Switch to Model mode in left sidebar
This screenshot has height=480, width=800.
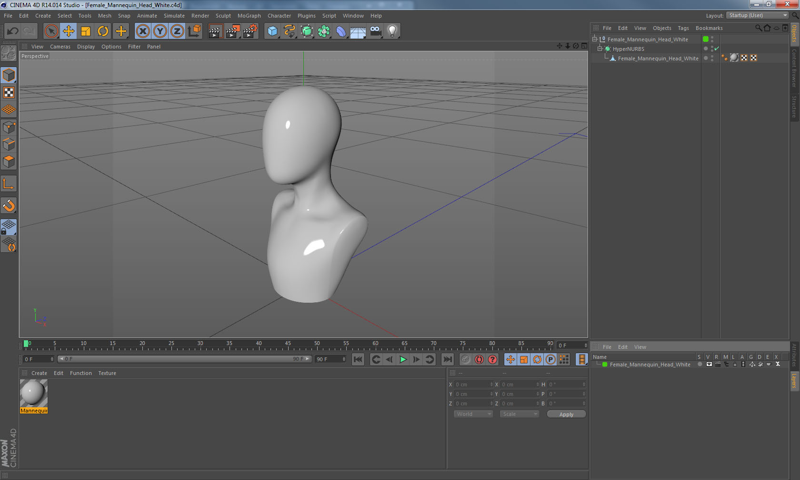9,75
